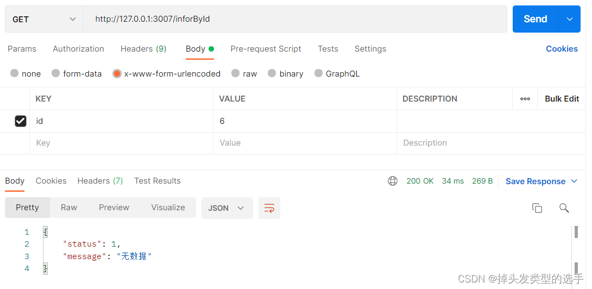This screenshot has width=592, height=289.
Task: Select the binary radio button
Action: pyautogui.click(x=272, y=73)
